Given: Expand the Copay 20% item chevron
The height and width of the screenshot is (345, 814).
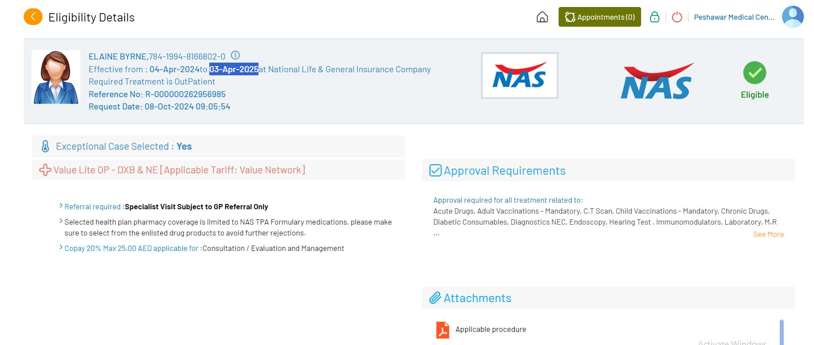Looking at the screenshot, I should (61, 247).
